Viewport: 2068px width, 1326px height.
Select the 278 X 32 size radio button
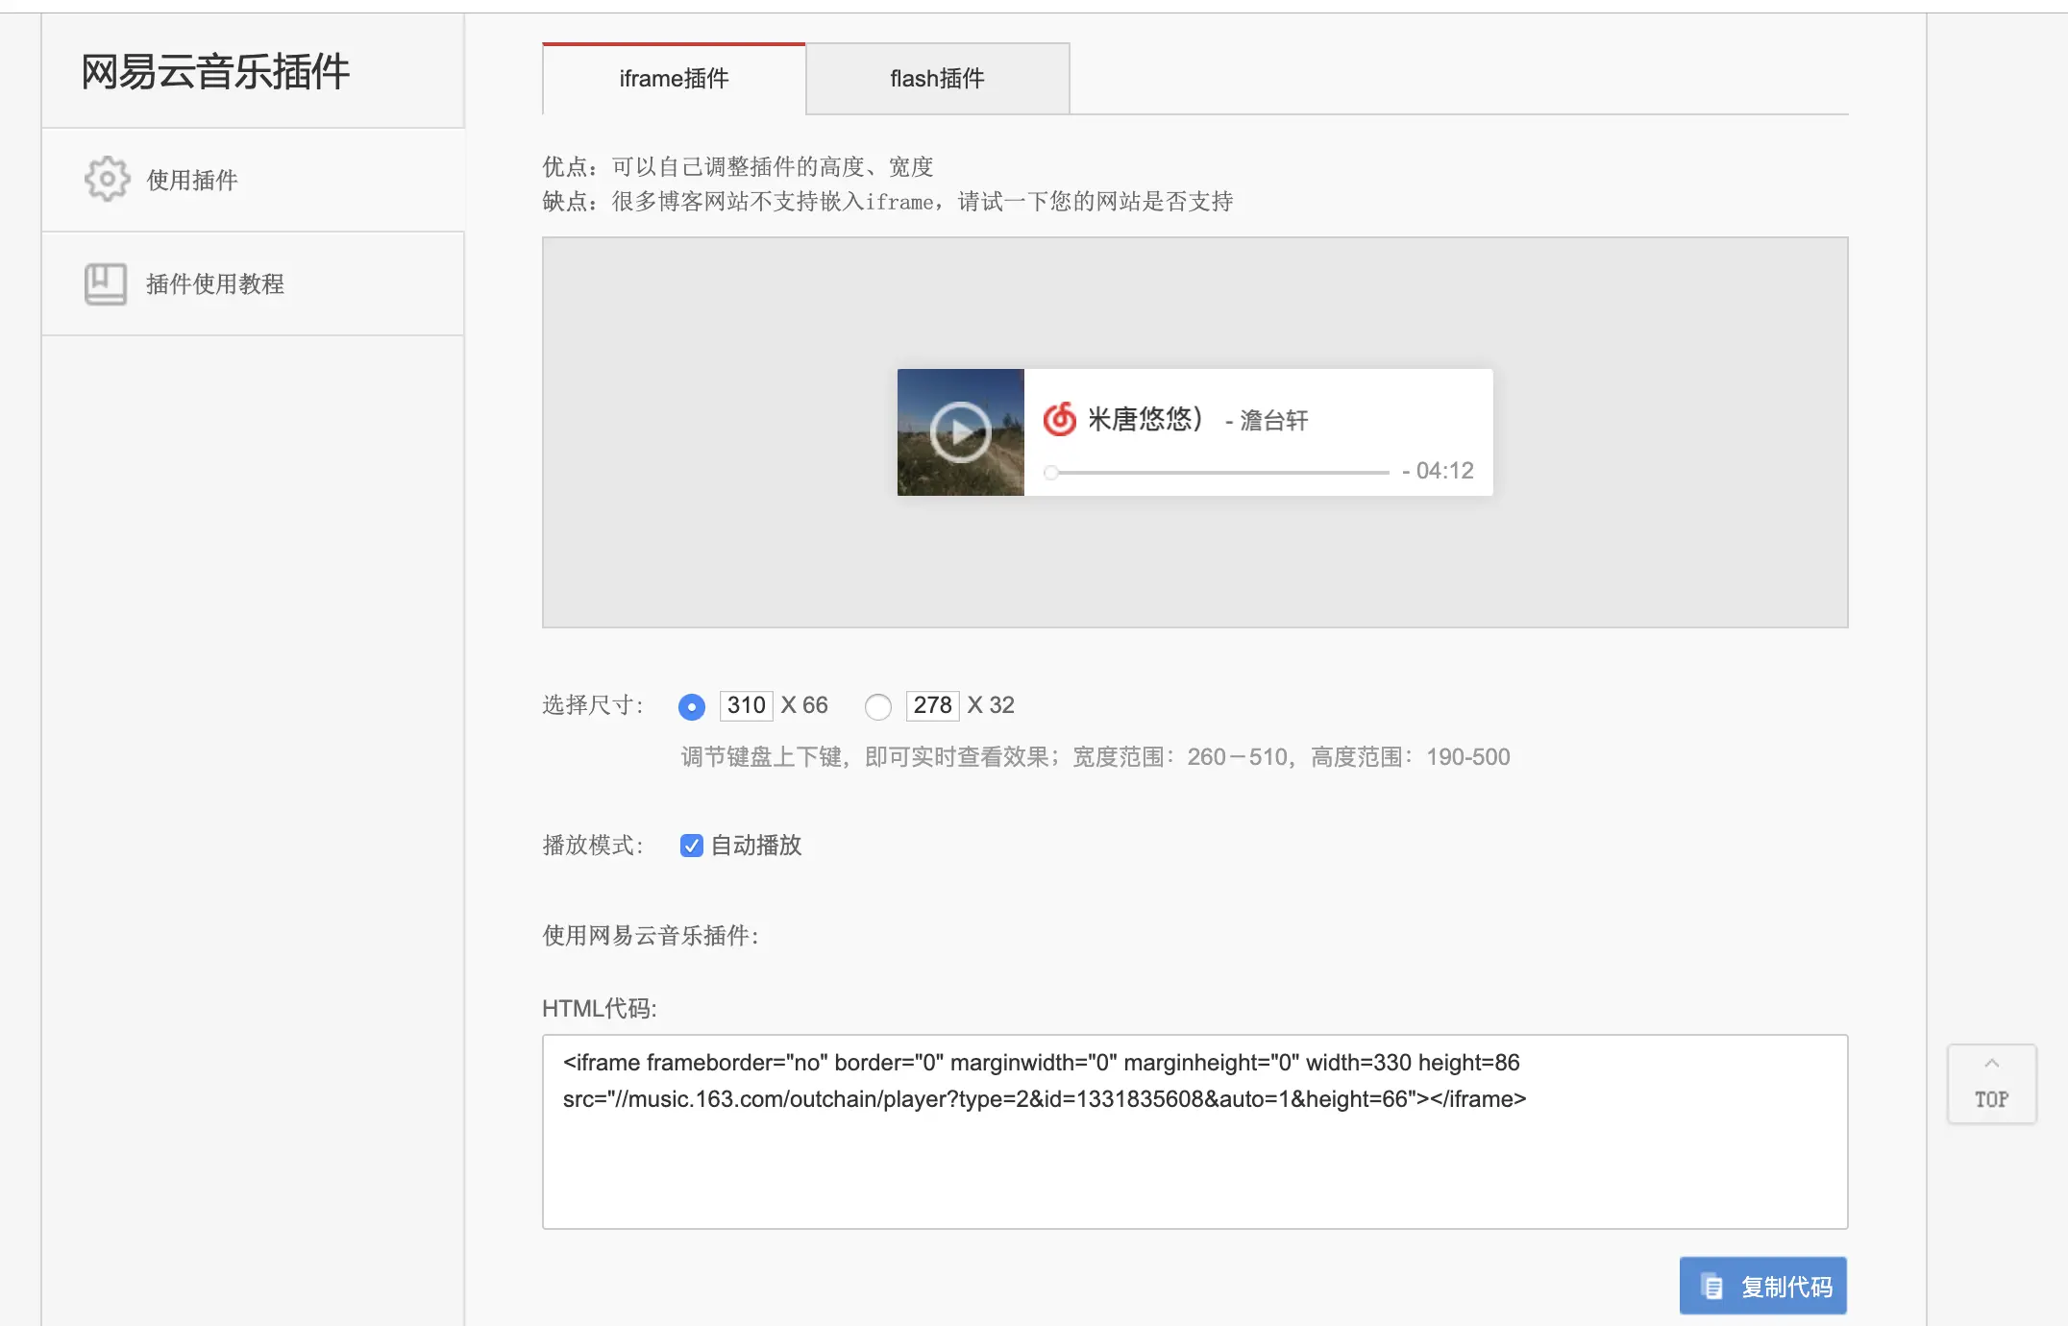click(x=877, y=707)
